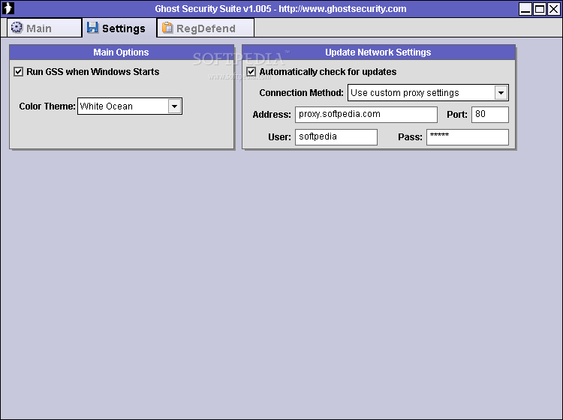Close the Ghost Security Suite window
Screen dimensions: 563x420
(x=553, y=9)
